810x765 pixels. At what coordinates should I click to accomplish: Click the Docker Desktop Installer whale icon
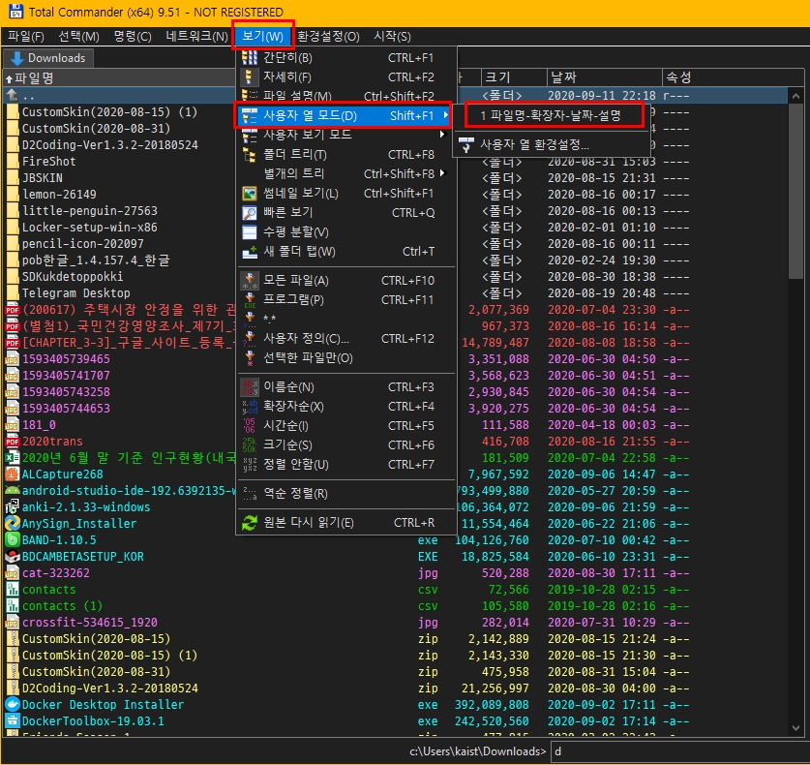13,704
